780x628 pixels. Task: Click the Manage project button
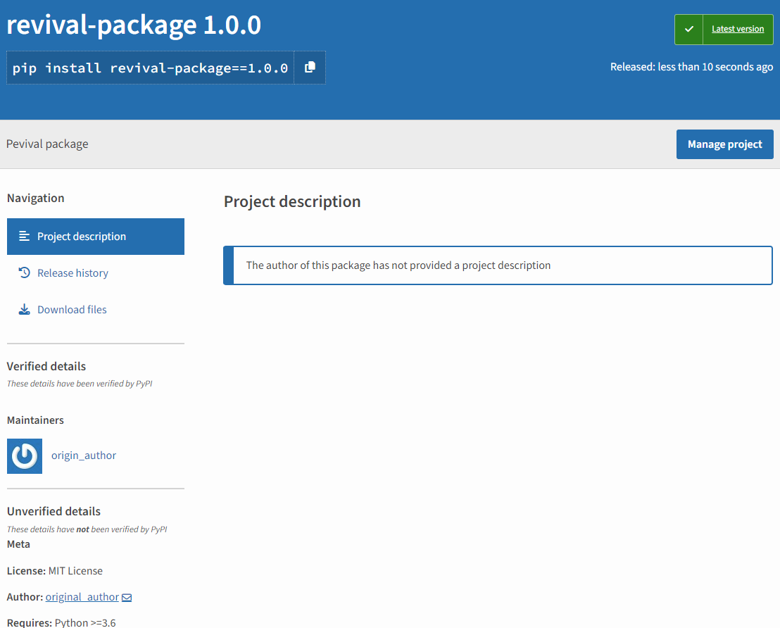pyautogui.click(x=724, y=144)
